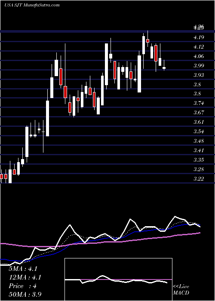Select the 3.67 price axis label
Image resolution: width=215 pixels, height=301 pixels.
199,113
